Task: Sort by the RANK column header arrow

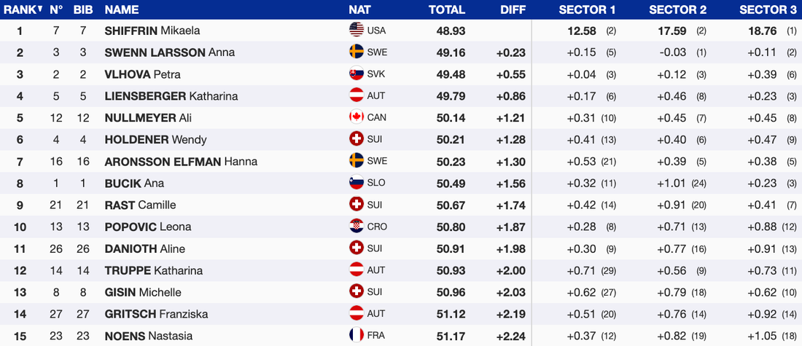Action: (x=39, y=9)
